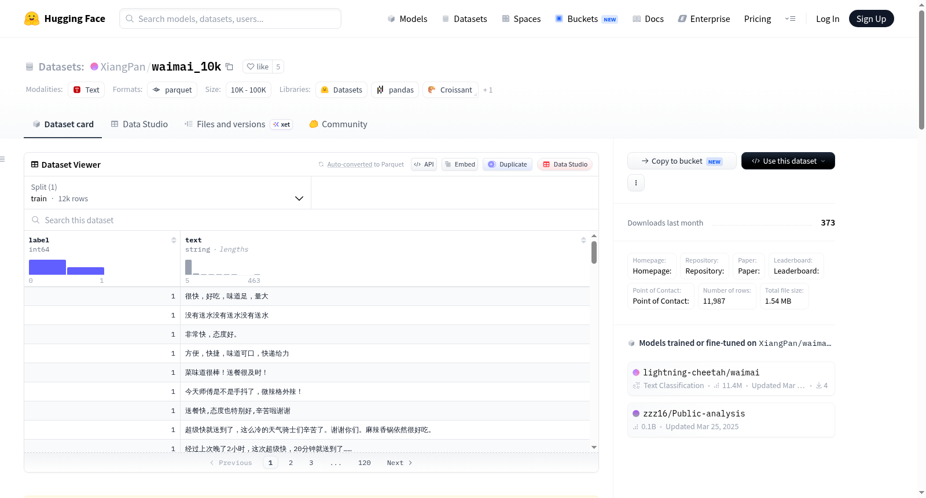Image resolution: width=926 pixels, height=498 pixels.
Task: Open the lightning-cheetah/waimai model
Action: (x=731, y=378)
